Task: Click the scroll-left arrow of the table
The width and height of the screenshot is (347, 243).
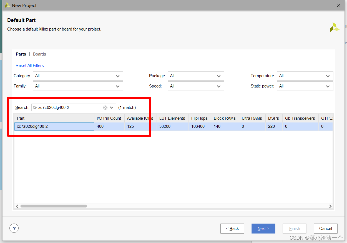Action: (x=17, y=206)
